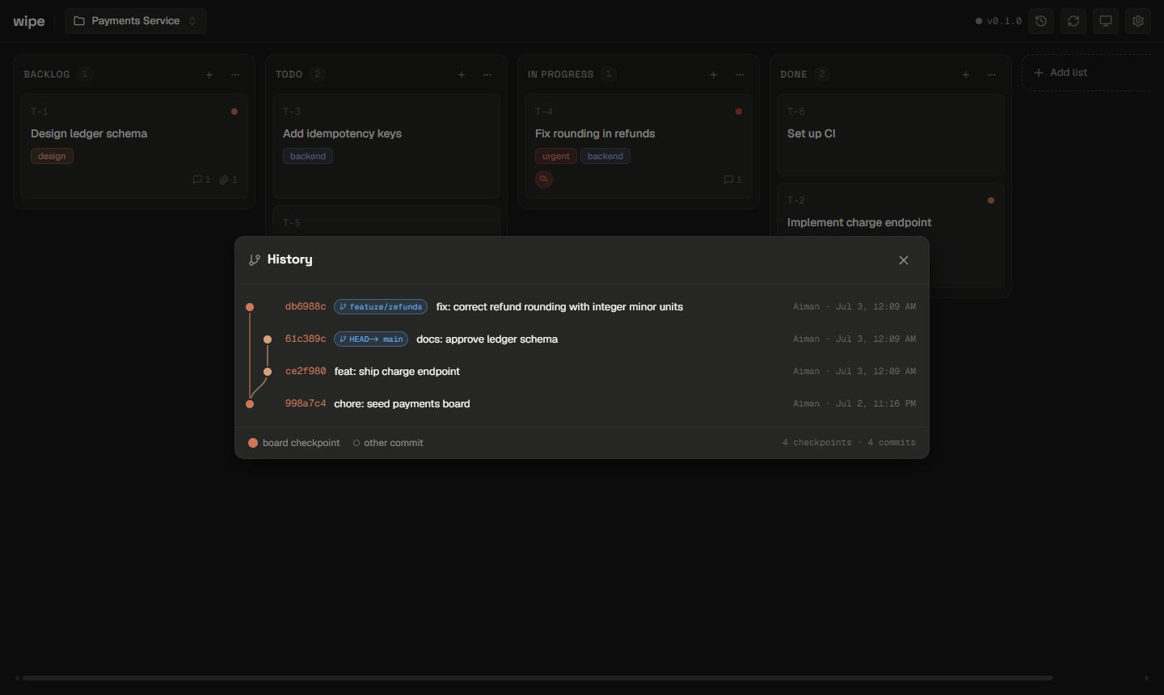Click the DONE list header

794,74
